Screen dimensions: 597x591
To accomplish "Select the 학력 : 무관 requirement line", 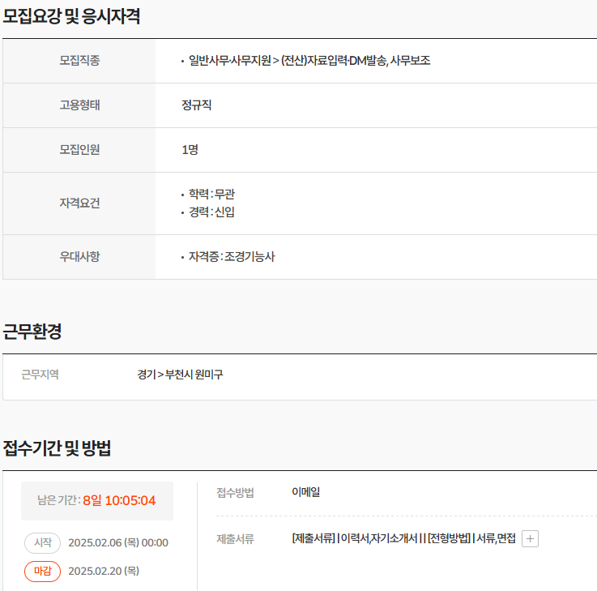I will tap(211, 195).
